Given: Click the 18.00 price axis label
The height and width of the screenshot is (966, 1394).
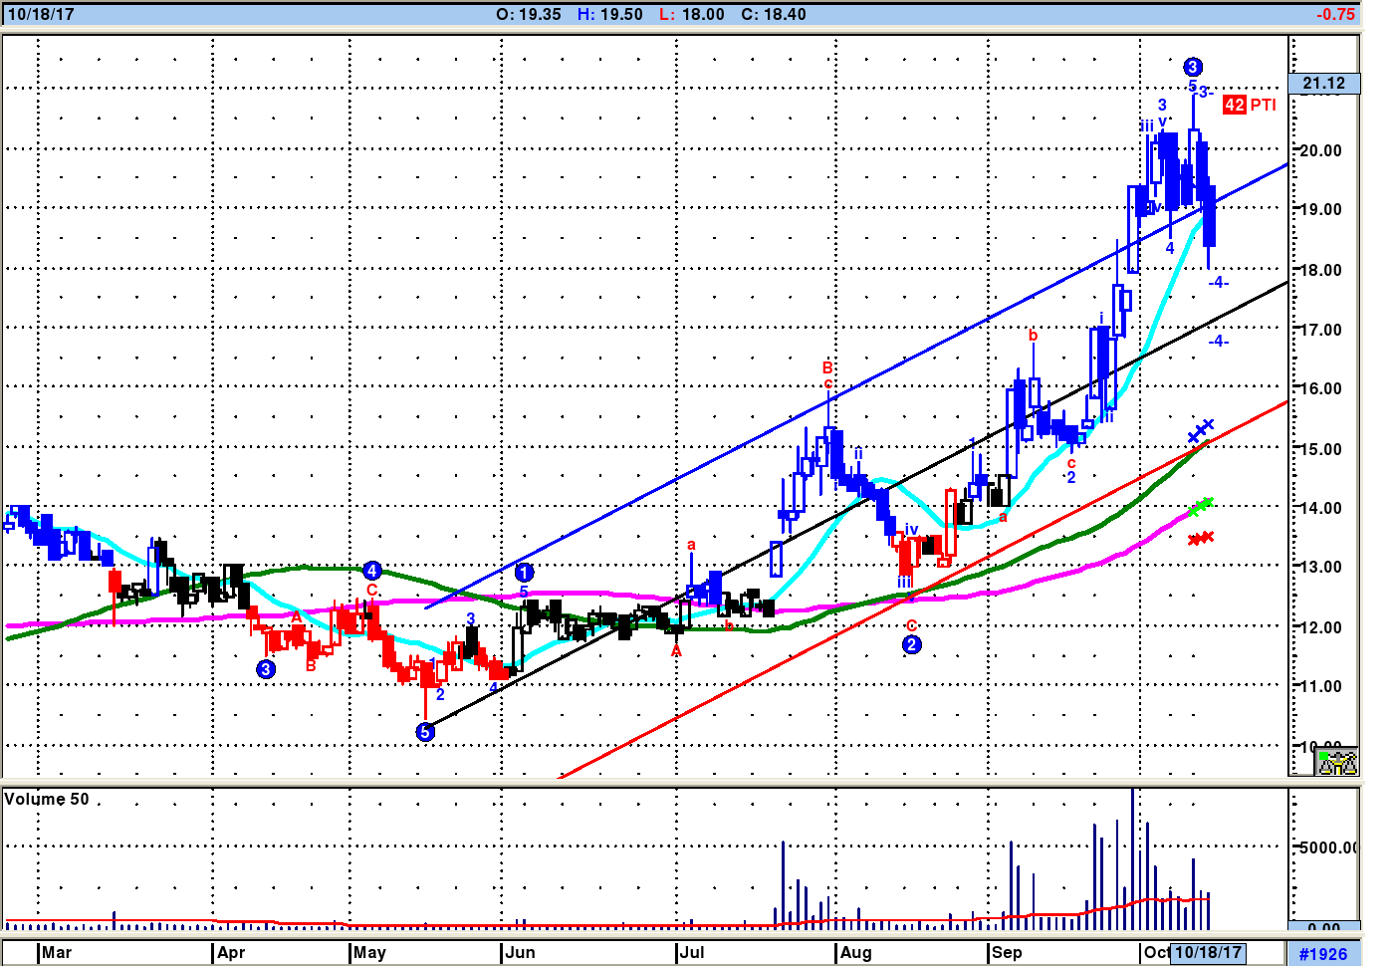Looking at the screenshot, I should tap(1321, 270).
